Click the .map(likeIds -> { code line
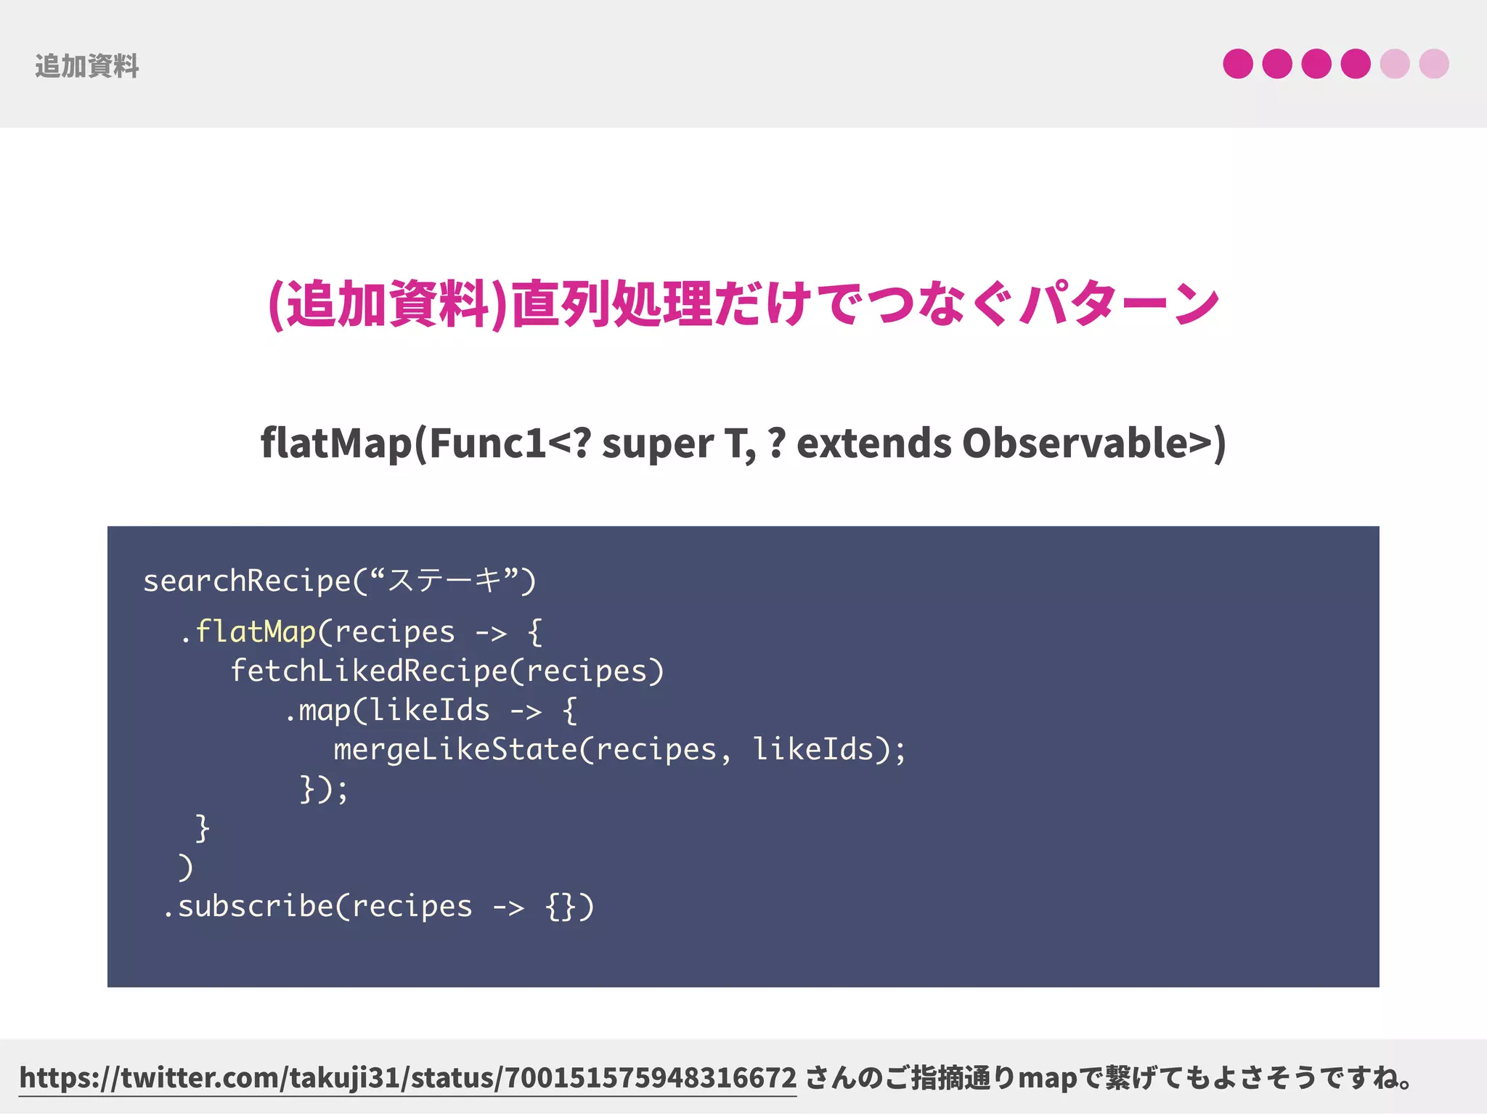Viewport: 1487px width, 1115px height. pos(431,710)
